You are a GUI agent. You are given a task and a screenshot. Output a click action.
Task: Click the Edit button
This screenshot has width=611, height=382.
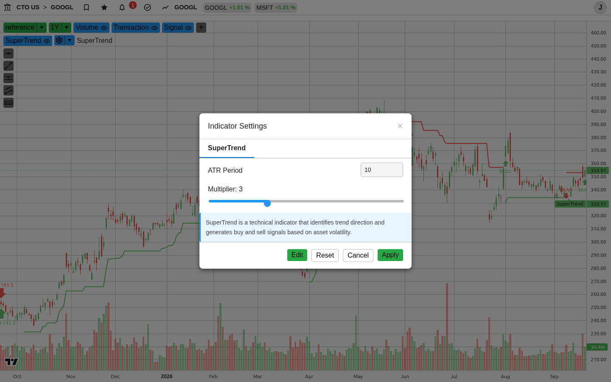297,255
